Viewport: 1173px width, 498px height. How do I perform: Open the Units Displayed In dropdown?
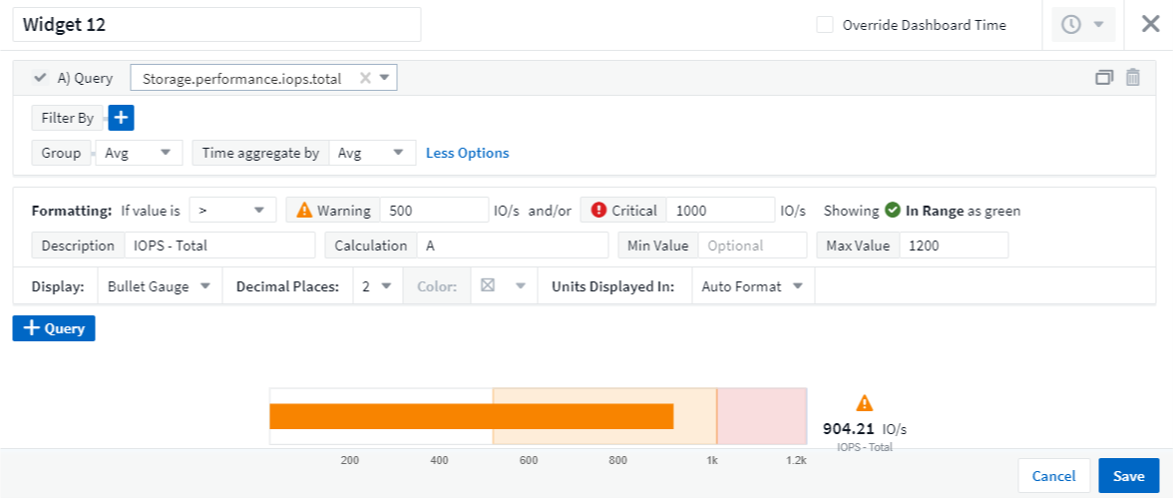click(x=753, y=286)
